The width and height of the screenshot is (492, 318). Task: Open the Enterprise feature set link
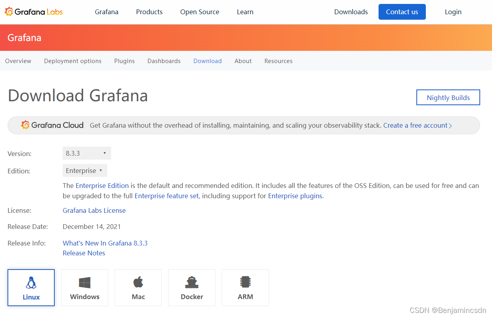tap(167, 195)
